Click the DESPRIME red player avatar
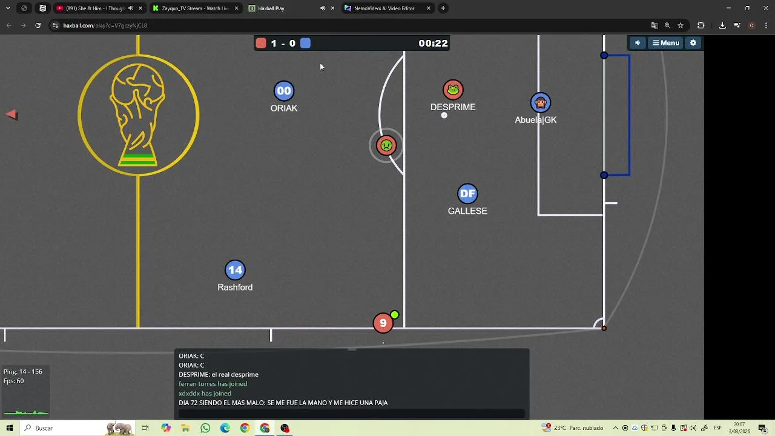Screen dimensions: 775x436 pyautogui.click(x=453, y=90)
